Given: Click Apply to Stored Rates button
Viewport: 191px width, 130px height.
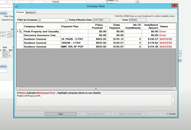Looking at the screenshot, I should point(95,114).
